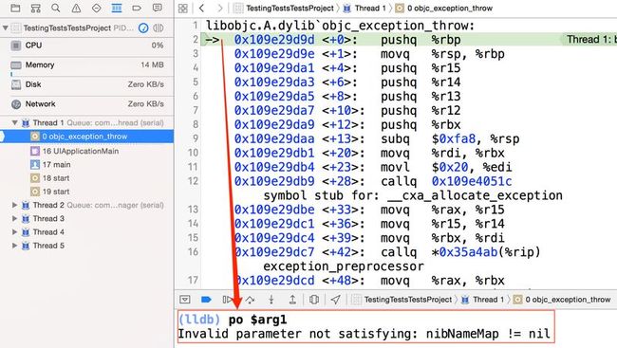Select the Thread 2 row
Image resolution: width=617 pixels, height=348 pixels.
click(86, 205)
